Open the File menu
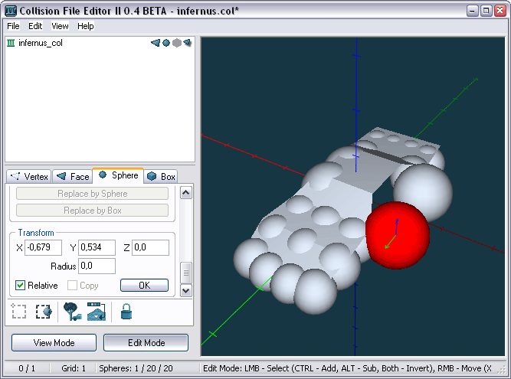The height and width of the screenshot is (379, 511). [13, 26]
